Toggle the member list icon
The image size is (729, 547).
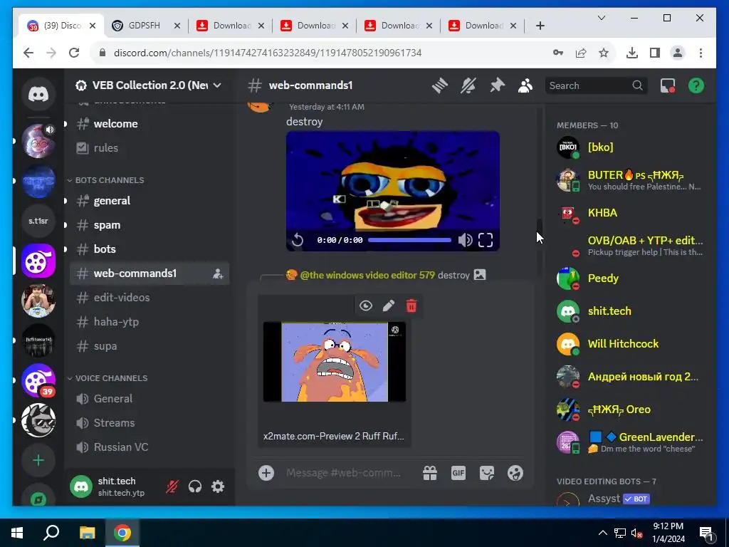point(525,85)
